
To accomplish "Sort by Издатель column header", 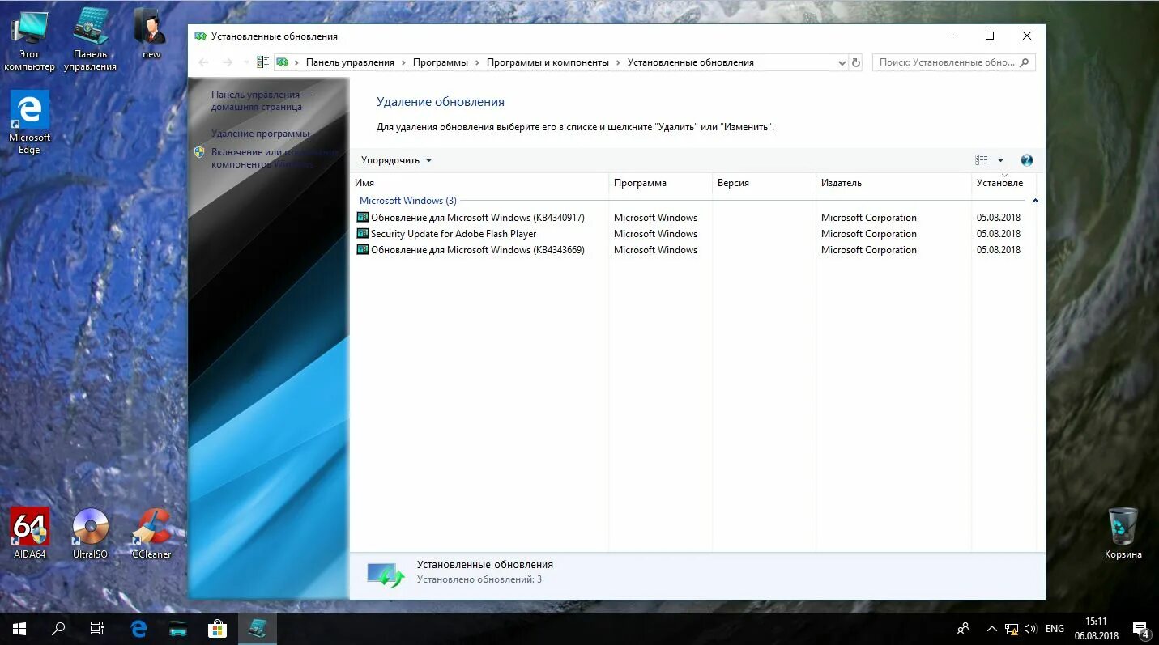I will (893, 183).
